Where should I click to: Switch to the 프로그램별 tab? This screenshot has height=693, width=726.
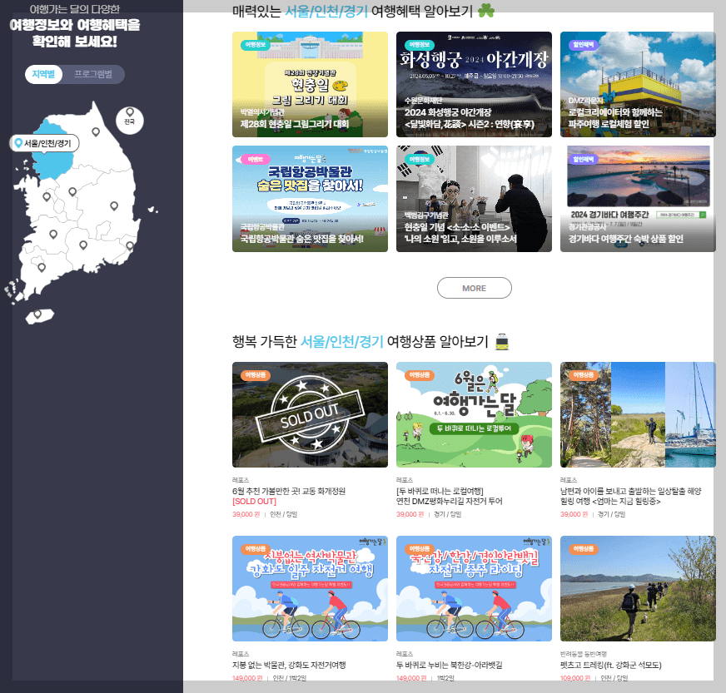click(x=94, y=73)
